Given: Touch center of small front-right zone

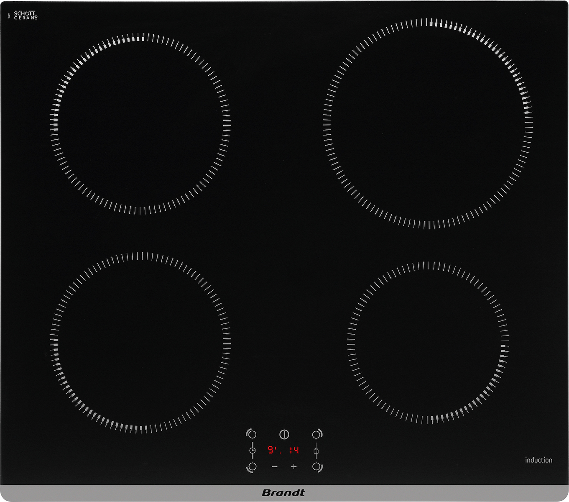Looking at the screenshot, I should coord(428,342).
